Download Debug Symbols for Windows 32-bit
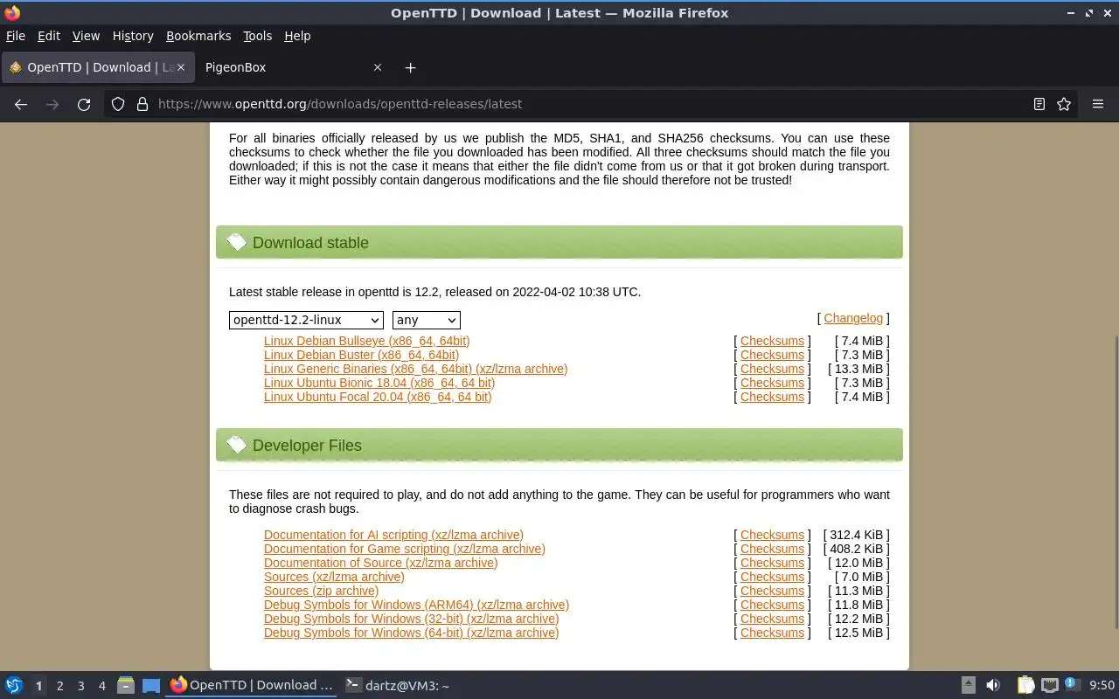This screenshot has height=699, width=1119. [411, 619]
